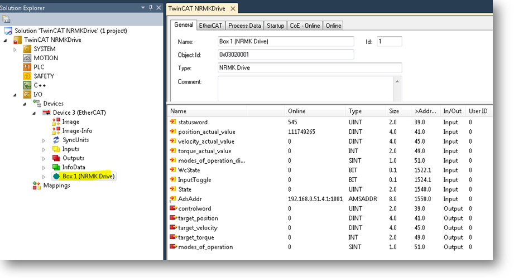Screen dimensions: 514x278
Task: Open the Process Data tab
Action: click(x=244, y=26)
